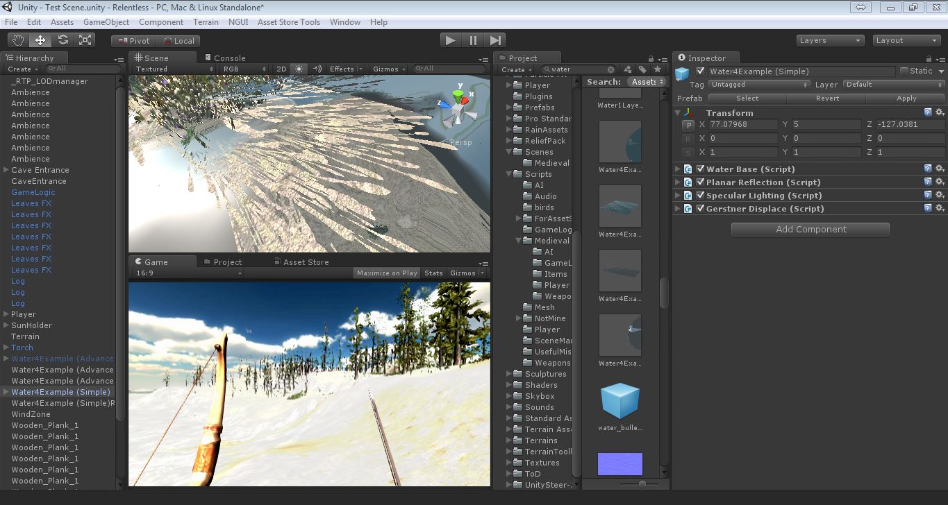Open Transform component help icon
This screenshot has height=505, width=948.
click(928, 112)
